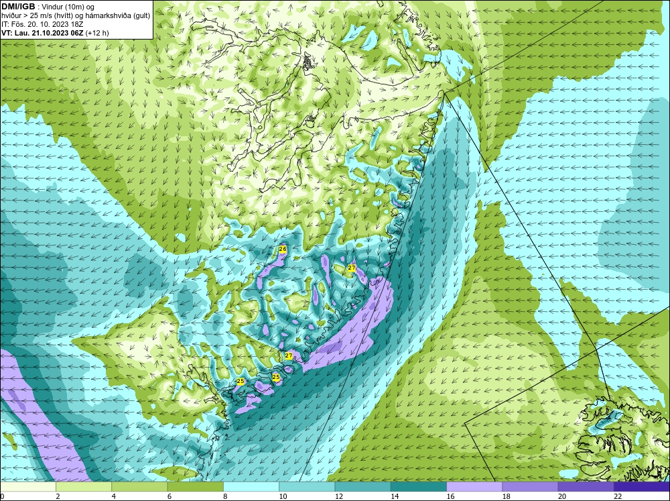Click the legend scale label '22'
This screenshot has width=670, height=501.
coord(618,496)
